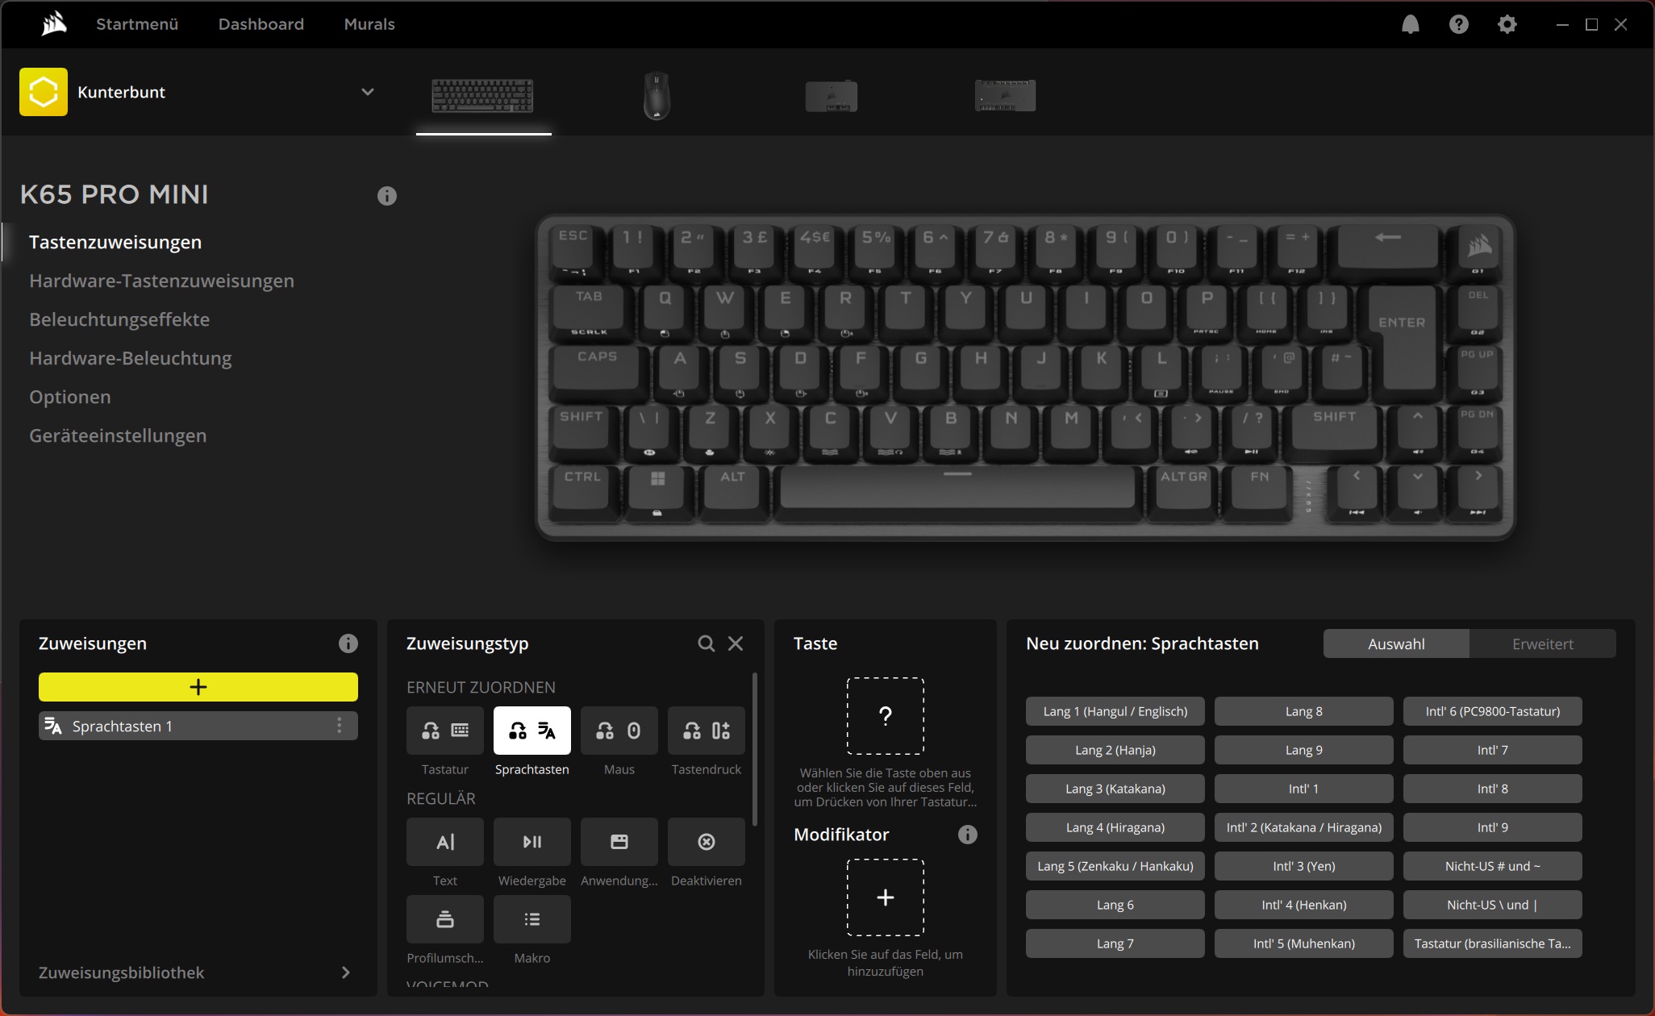
Task: Open Optionen section
Action: tap(70, 397)
